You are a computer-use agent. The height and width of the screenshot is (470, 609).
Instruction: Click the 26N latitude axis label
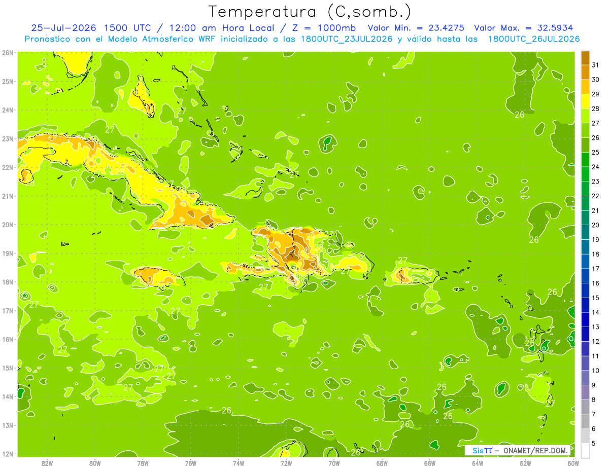tap(7, 53)
